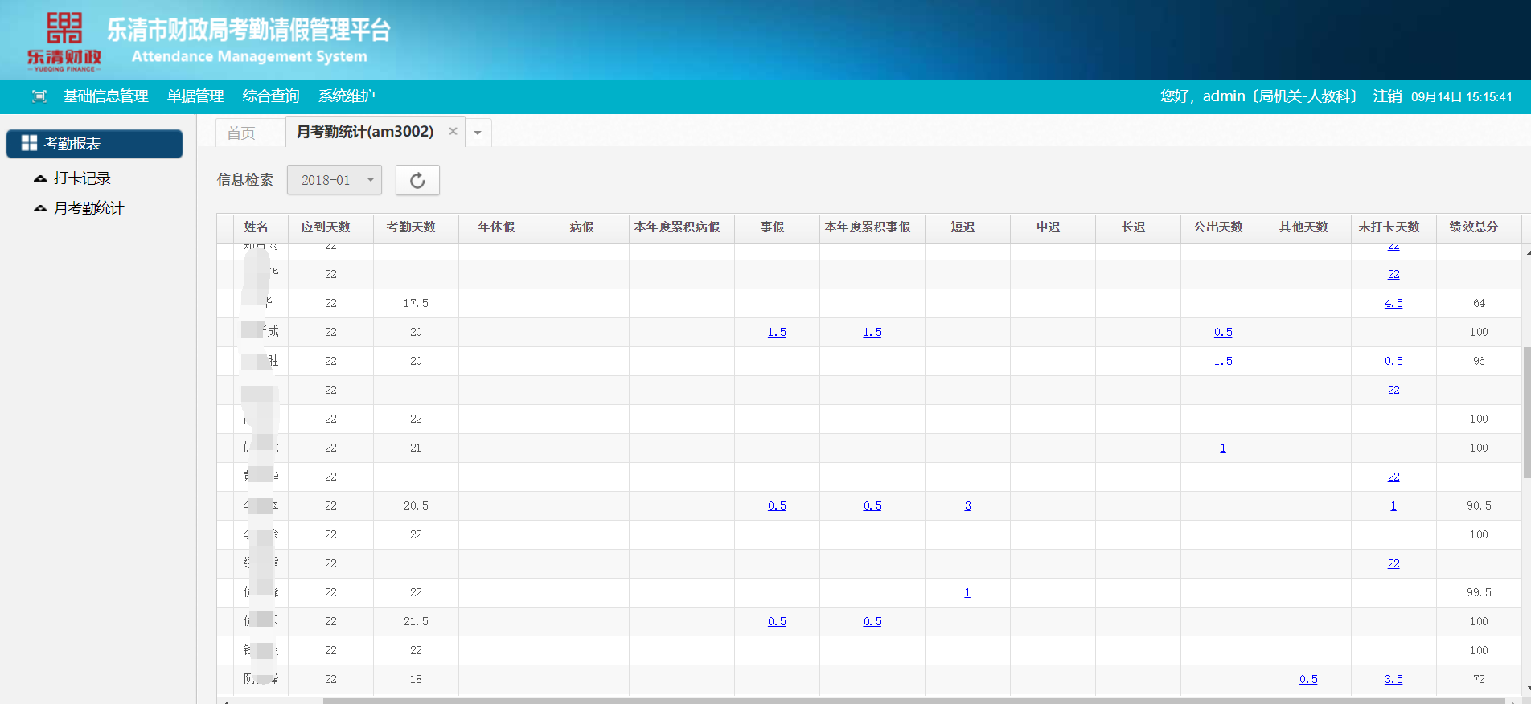Click the fullscreen icon in navigation bar
Viewport: 1531px width, 704px height.
[x=39, y=96]
